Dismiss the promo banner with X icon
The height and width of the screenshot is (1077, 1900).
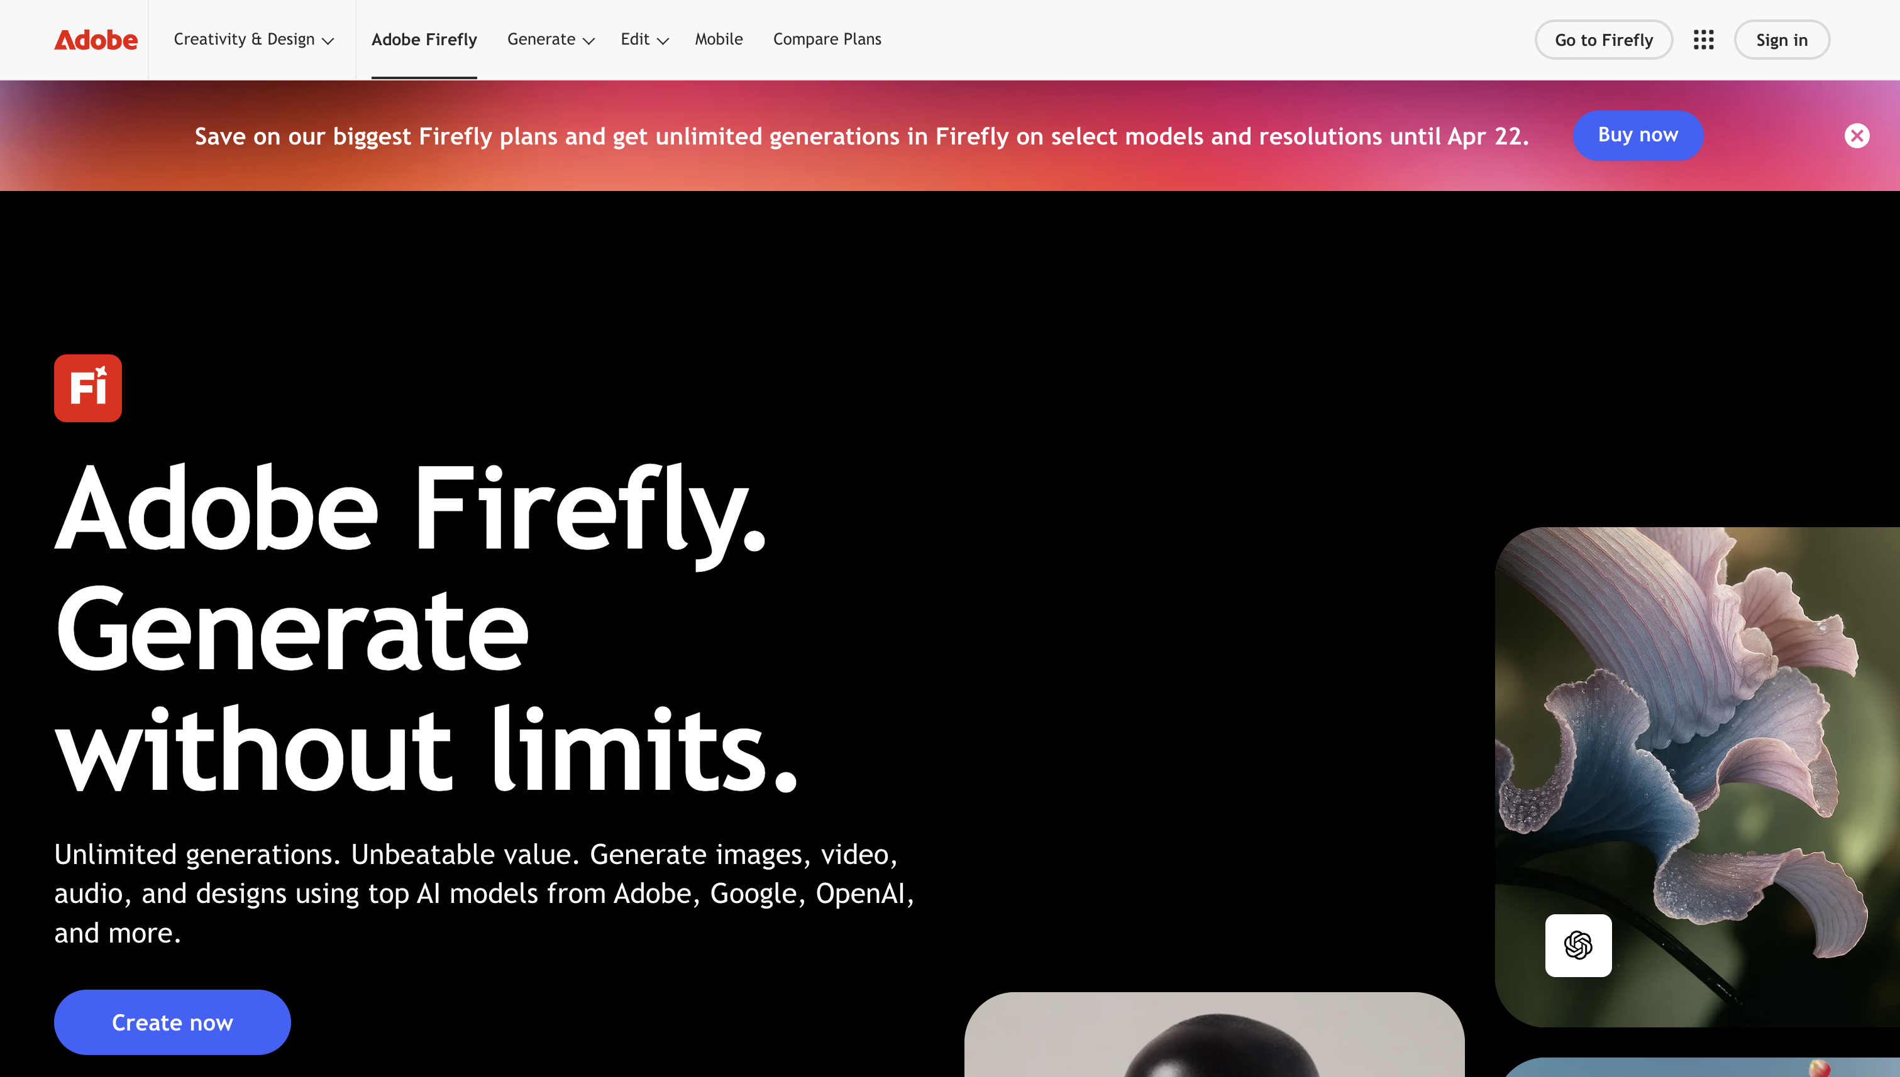[1857, 135]
